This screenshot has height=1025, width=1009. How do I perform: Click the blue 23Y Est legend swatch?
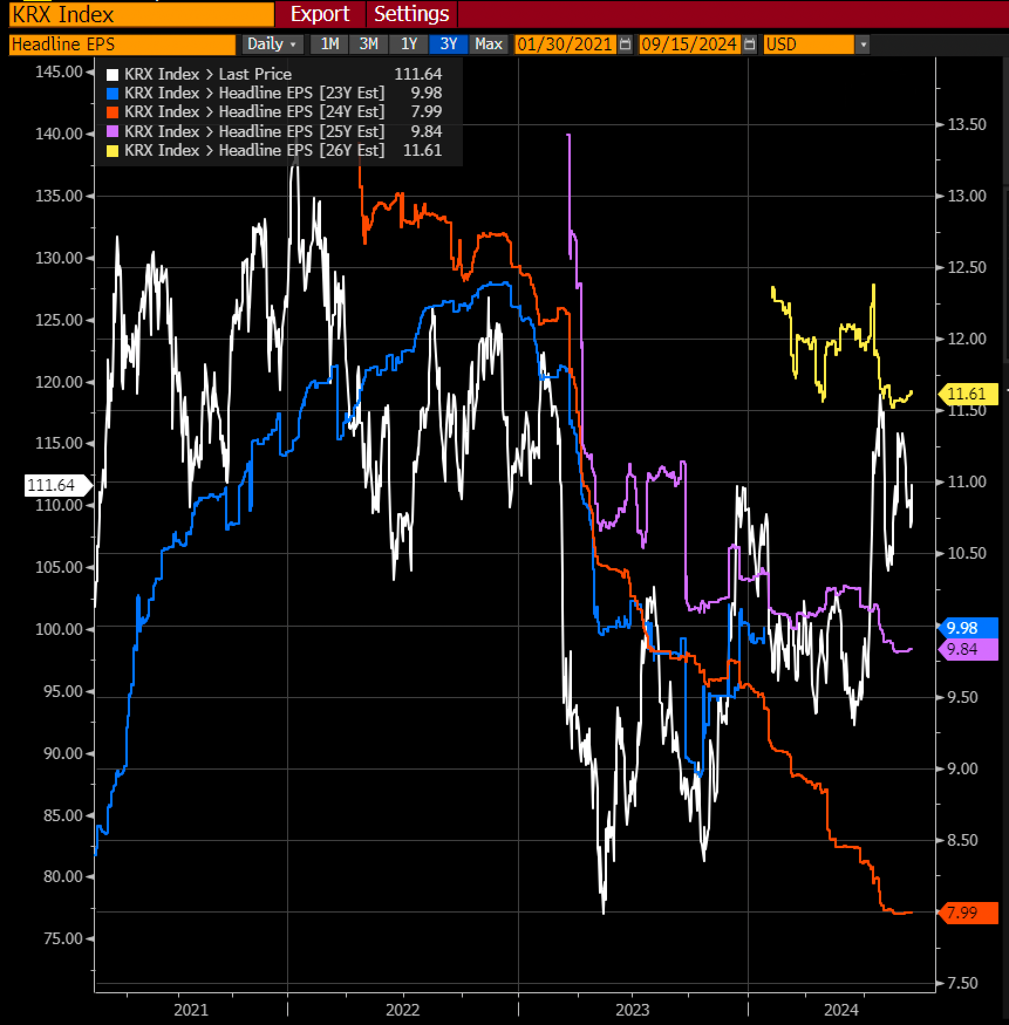(x=113, y=93)
